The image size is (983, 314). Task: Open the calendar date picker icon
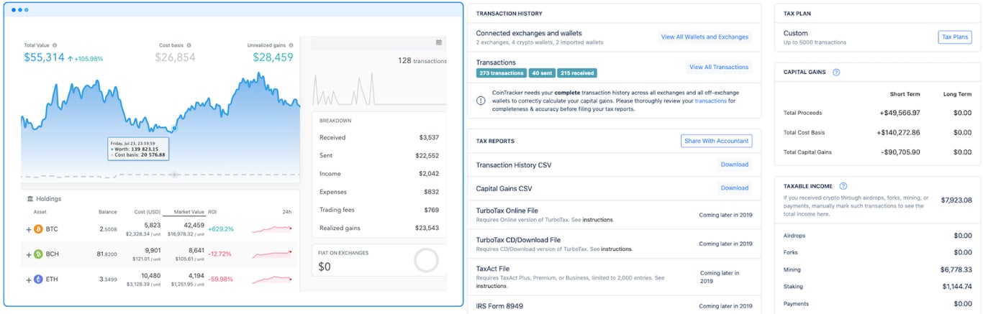coord(439,43)
